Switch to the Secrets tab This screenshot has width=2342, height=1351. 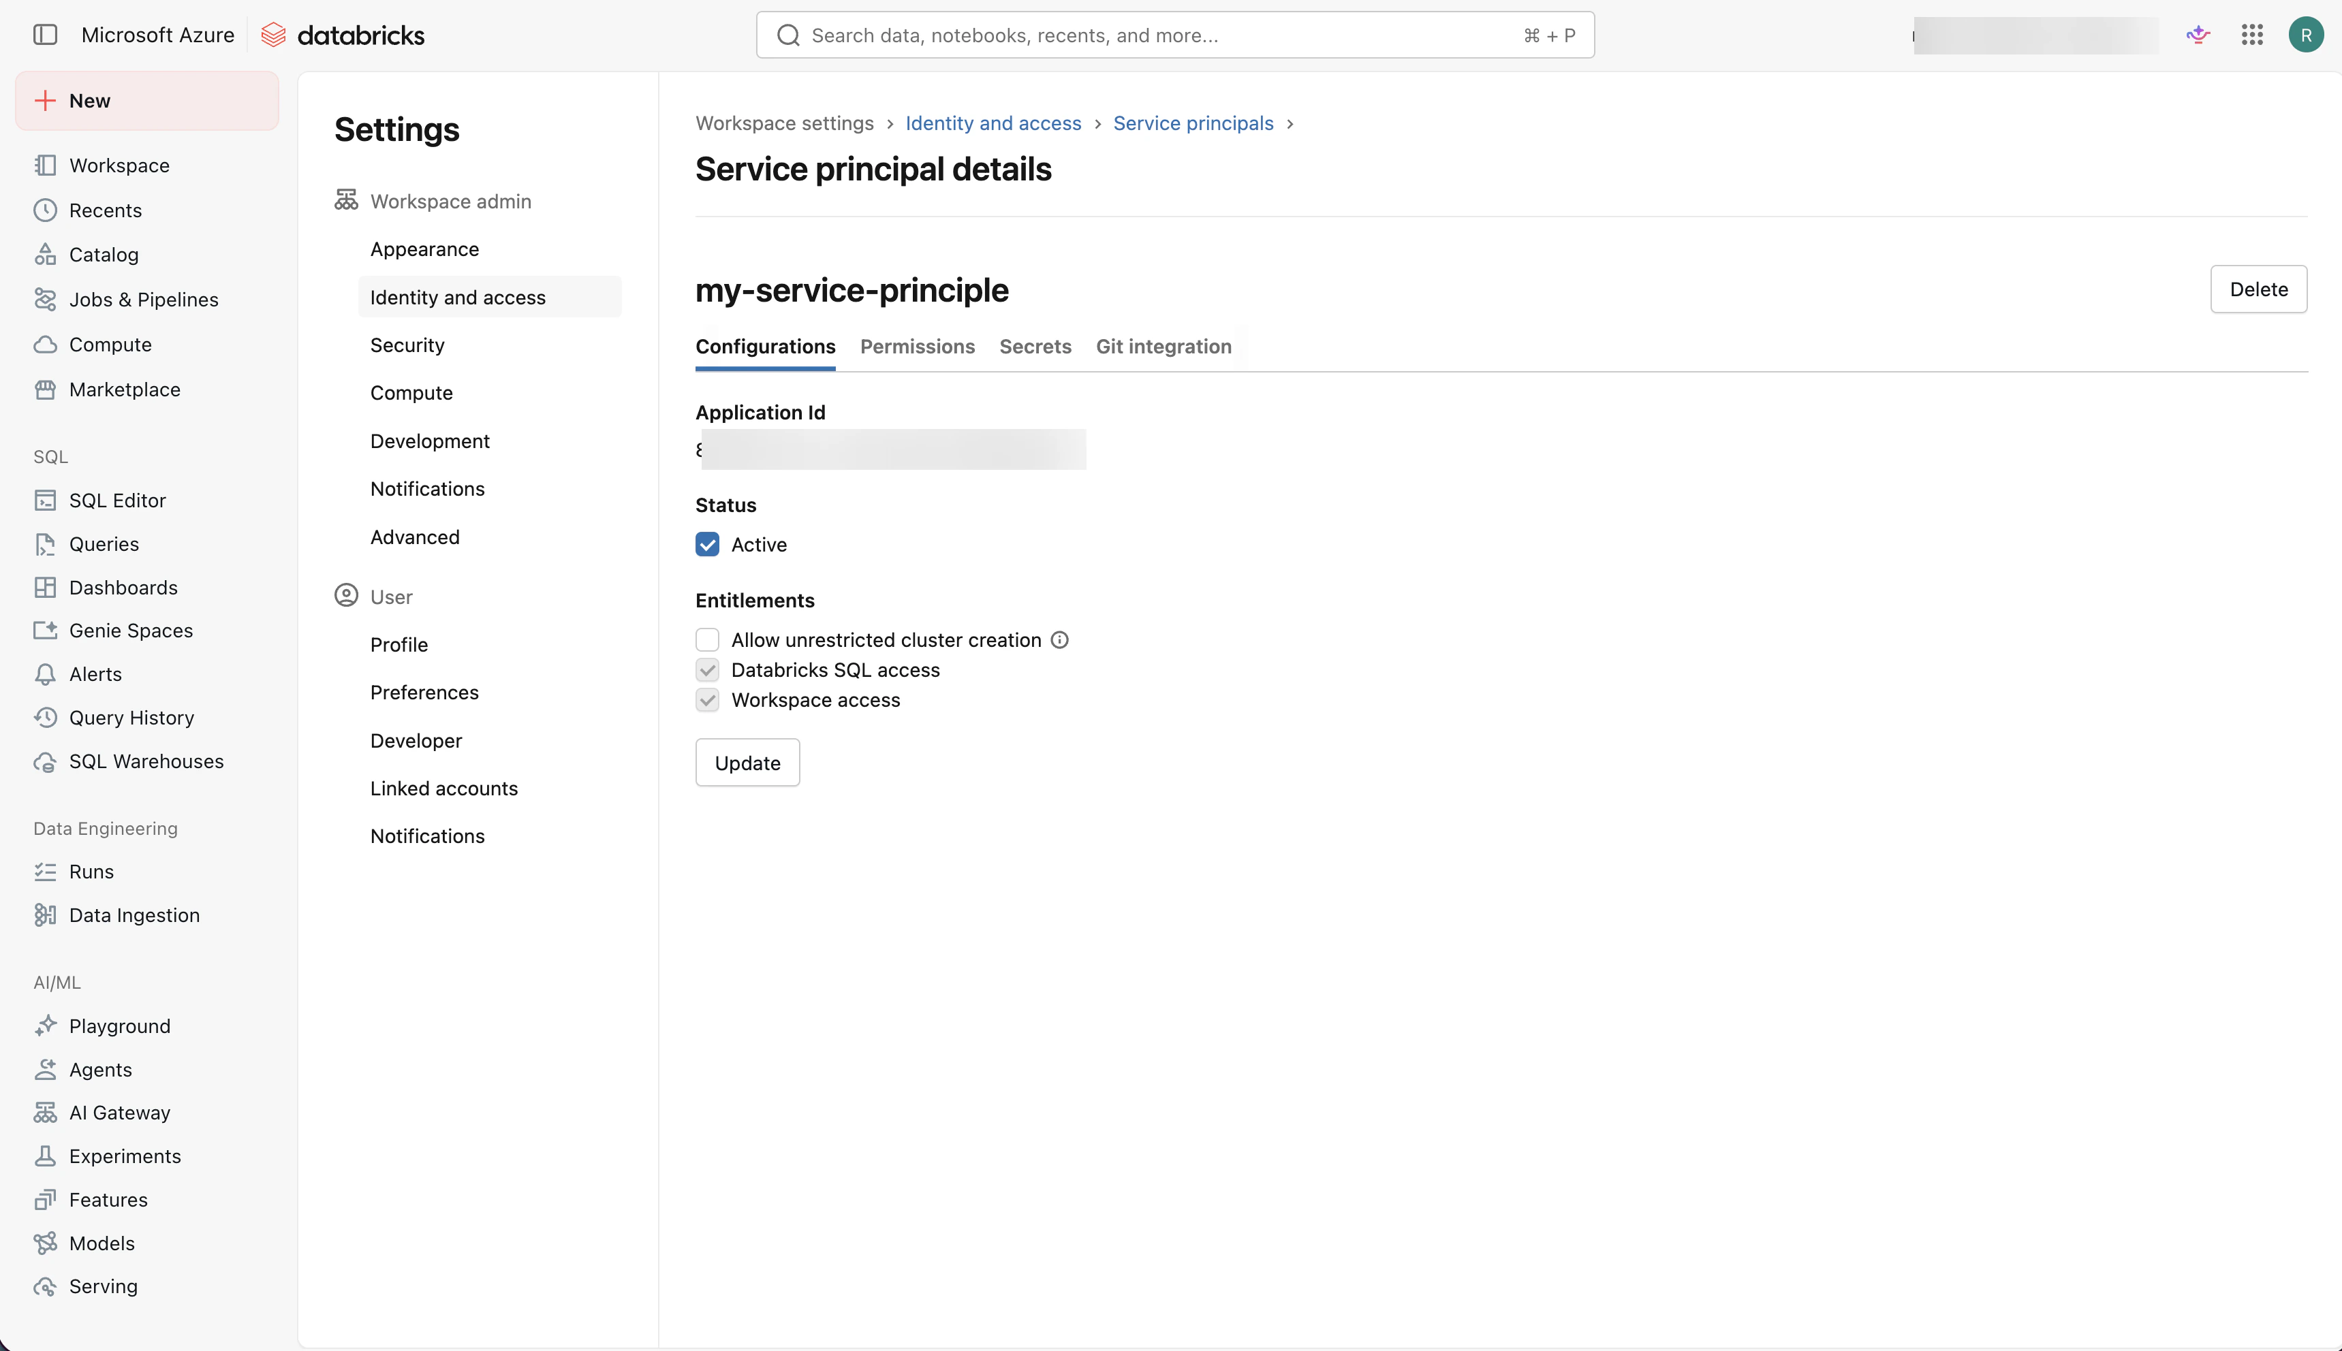pos(1035,346)
